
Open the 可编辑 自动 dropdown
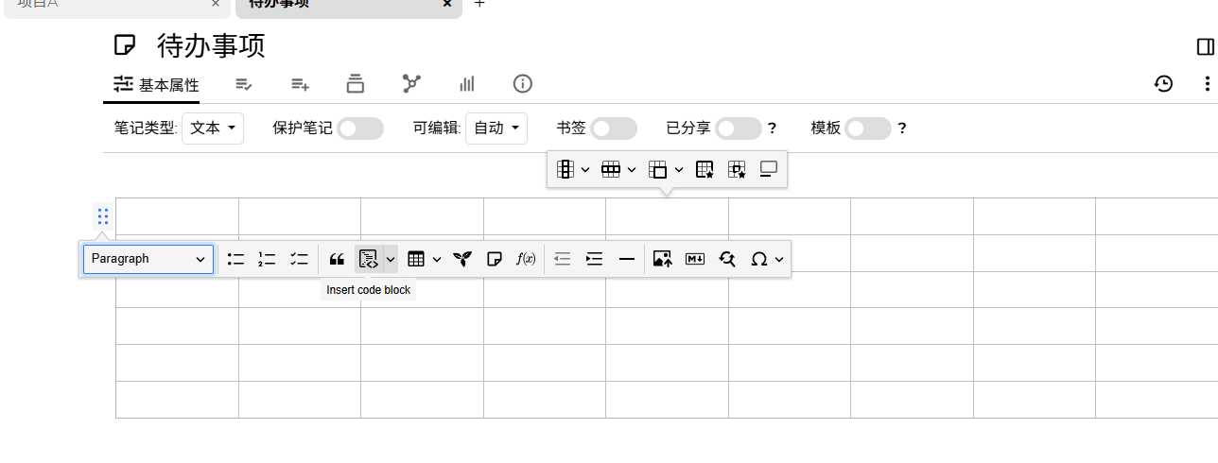(x=496, y=129)
